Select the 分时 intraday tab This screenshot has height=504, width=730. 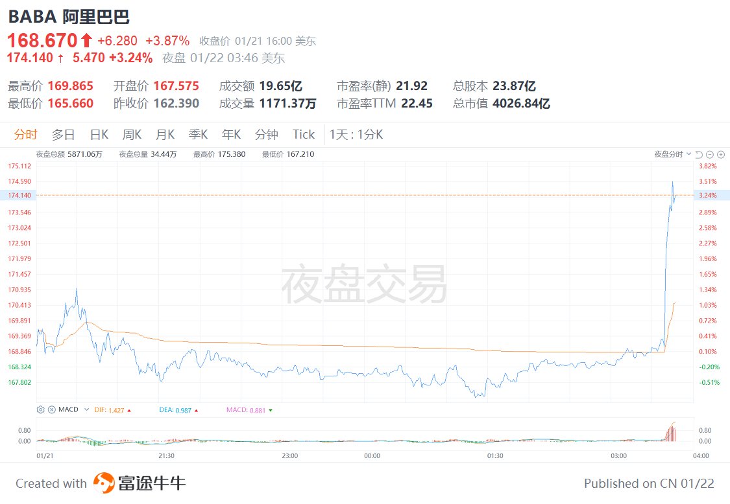pyautogui.click(x=26, y=134)
